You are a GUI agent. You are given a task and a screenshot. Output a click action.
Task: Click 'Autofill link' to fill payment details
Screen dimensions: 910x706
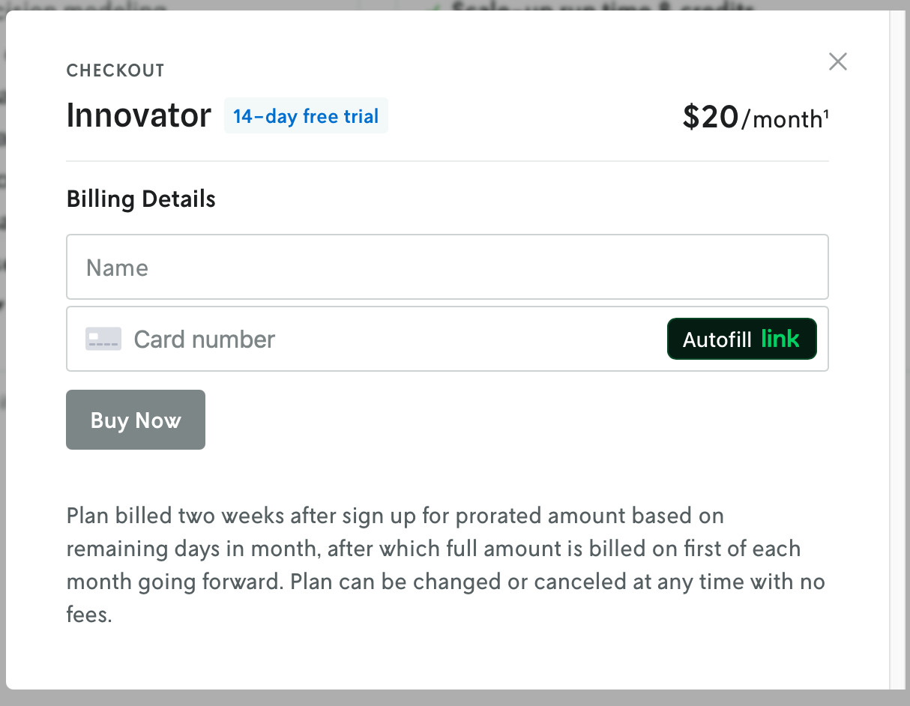coord(741,339)
